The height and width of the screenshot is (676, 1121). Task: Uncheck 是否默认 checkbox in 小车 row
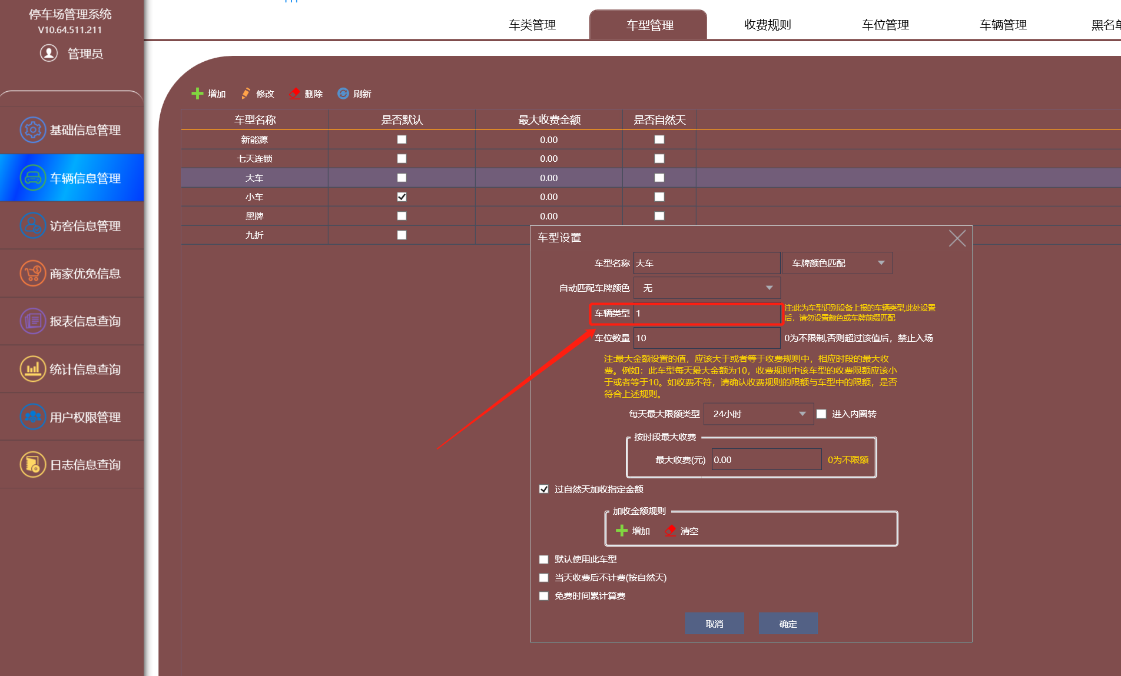pyautogui.click(x=402, y=197)
